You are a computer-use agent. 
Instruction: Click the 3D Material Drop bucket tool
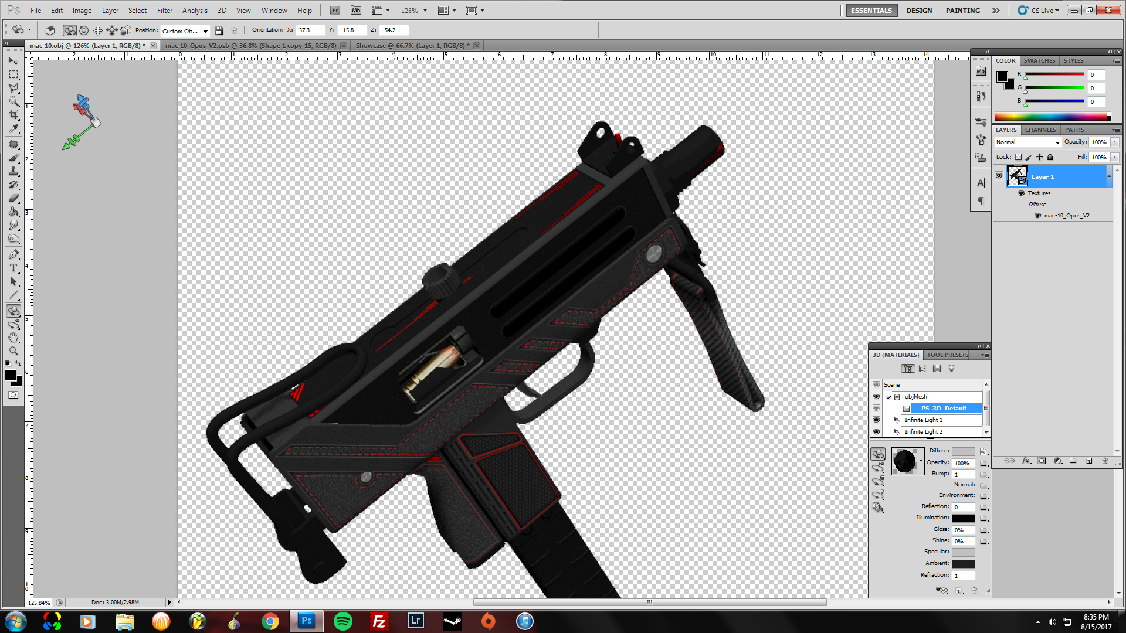coord(878,508)
